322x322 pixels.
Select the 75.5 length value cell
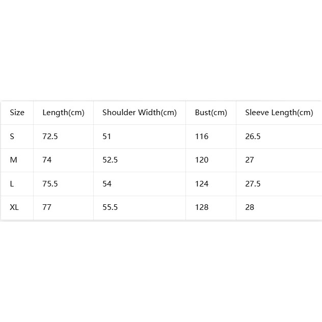click(64, 184)
